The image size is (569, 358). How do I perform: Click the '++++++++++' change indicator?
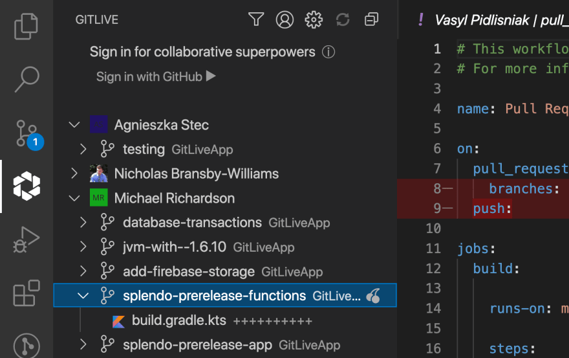(272, 321)
